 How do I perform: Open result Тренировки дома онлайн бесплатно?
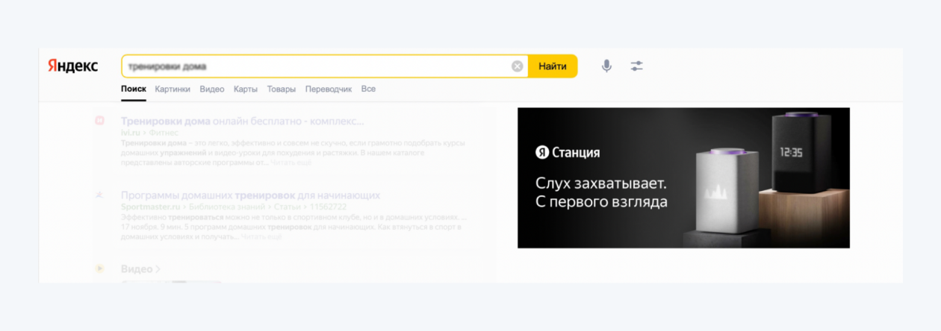(x=243, y=121)
